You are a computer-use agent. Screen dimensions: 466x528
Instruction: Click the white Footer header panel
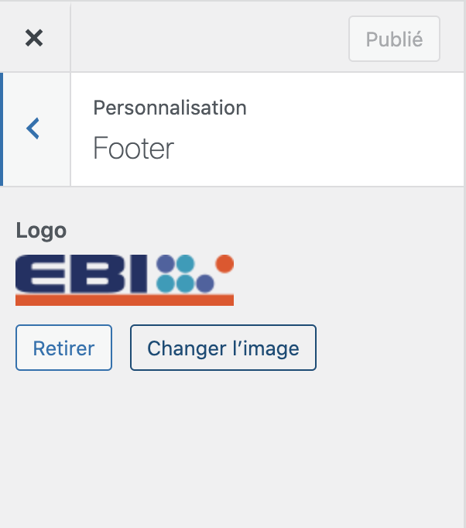click(267, 129)
